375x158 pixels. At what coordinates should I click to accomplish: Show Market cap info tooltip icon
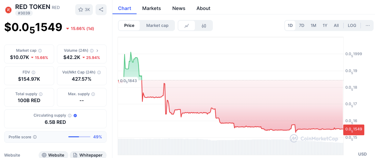(40, 51)
